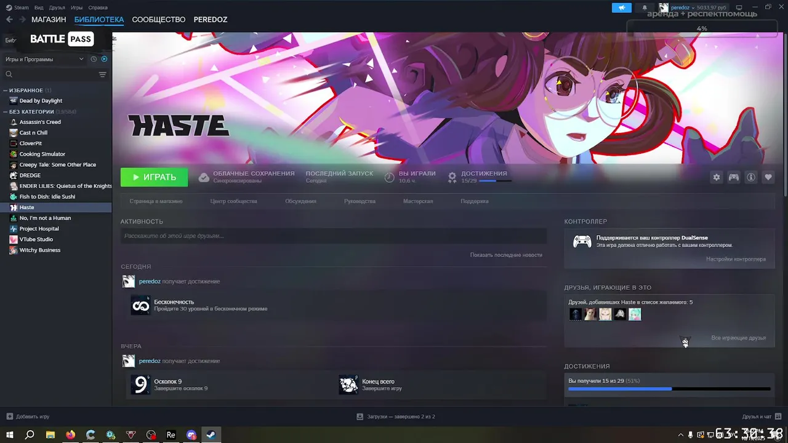The width and height of the screenshot is (788, 443).
Task: Focus the activity post input field
Action: coord(334,236)
